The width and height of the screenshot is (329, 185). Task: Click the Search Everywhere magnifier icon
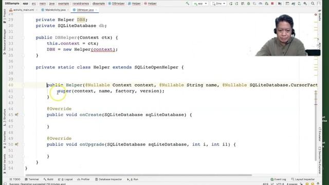pos(313,4)
